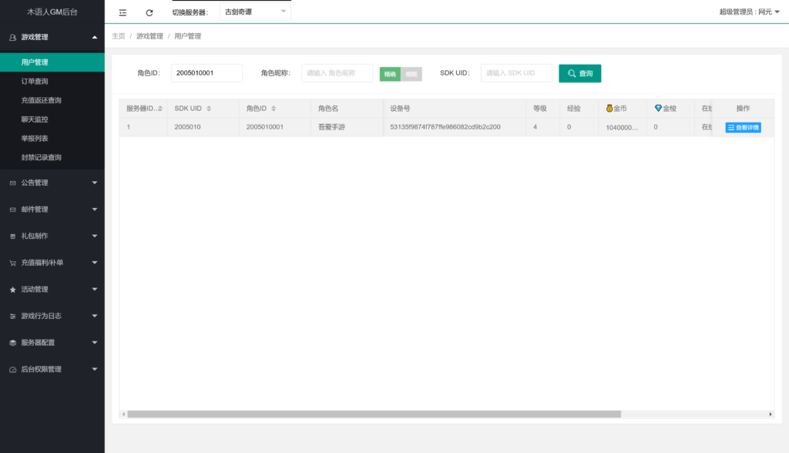Click the gold coin icon in 金币 header

click(x=609, y=108)
